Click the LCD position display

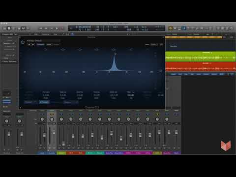[x=84, y=28]
